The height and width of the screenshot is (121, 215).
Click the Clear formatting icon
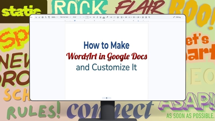coord(149,17)
